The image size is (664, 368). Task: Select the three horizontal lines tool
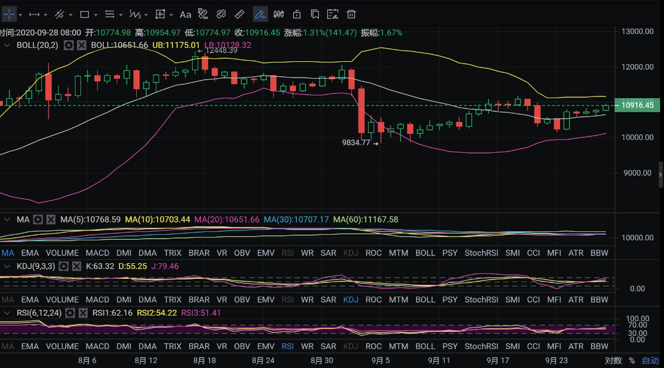[109, 14]
